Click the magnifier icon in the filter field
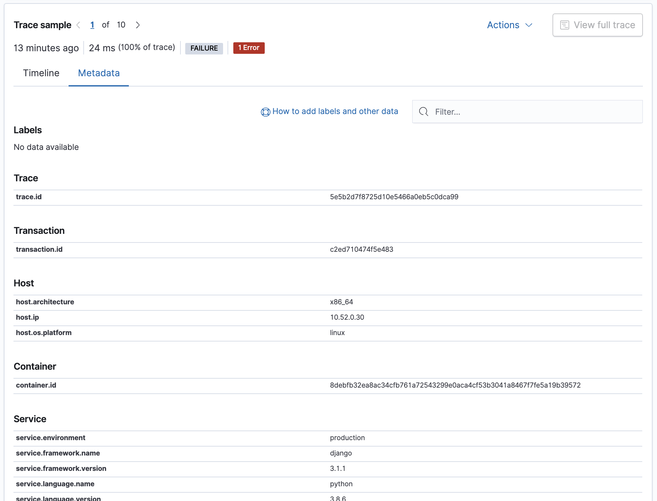 tap(423, 111)
